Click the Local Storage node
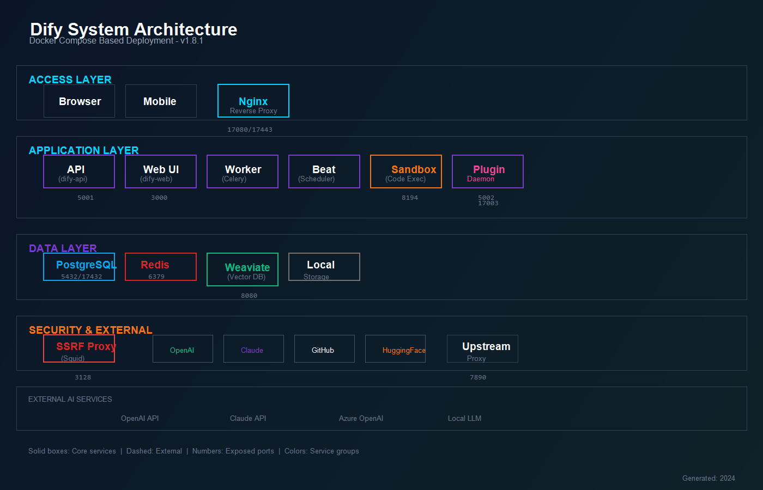The image size is (763, 490). coord(324,266)
